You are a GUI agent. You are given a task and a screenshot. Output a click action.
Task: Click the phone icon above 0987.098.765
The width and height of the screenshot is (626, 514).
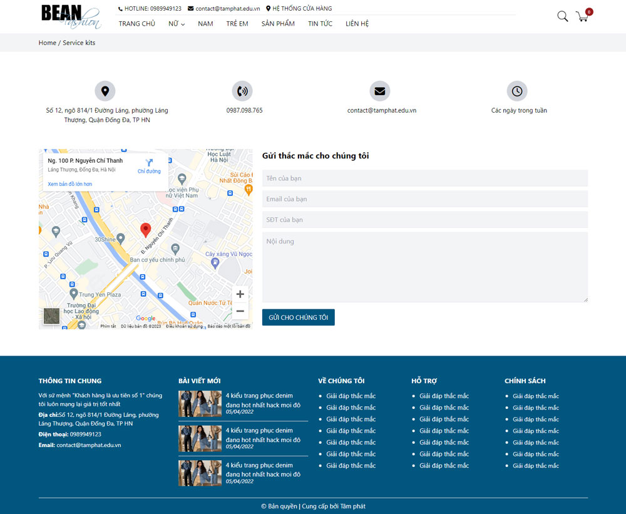tap(242, 91)
